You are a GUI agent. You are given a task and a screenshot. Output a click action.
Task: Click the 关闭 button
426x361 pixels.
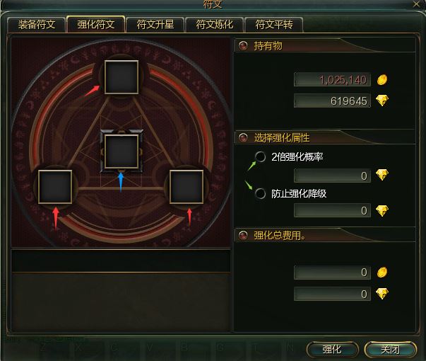[x=391, y=350]
